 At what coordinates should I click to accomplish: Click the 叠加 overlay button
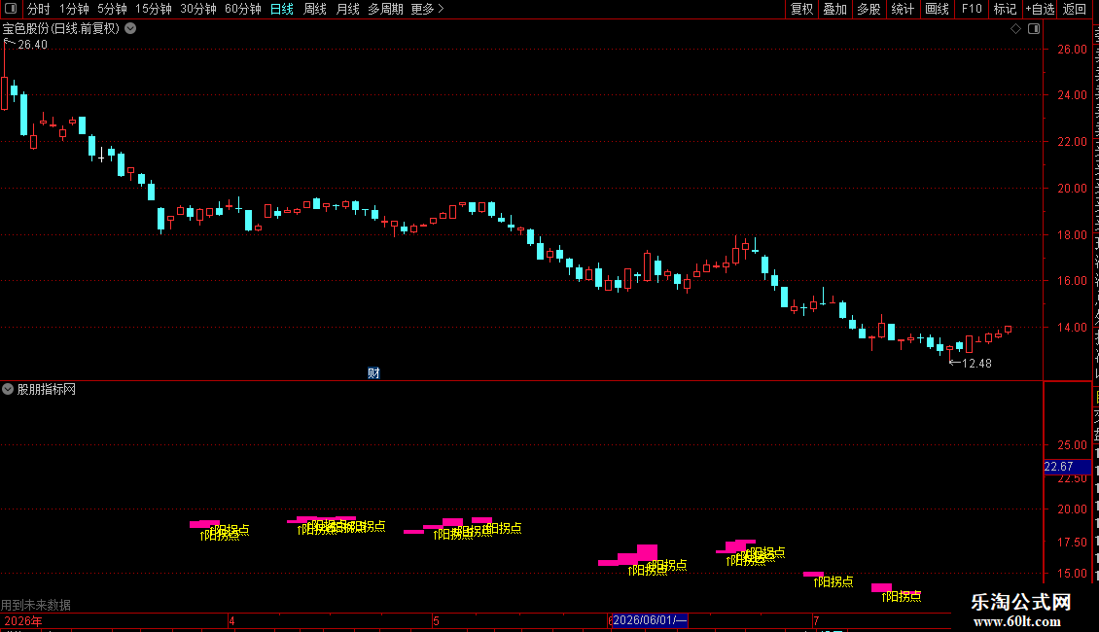(834, 9)
